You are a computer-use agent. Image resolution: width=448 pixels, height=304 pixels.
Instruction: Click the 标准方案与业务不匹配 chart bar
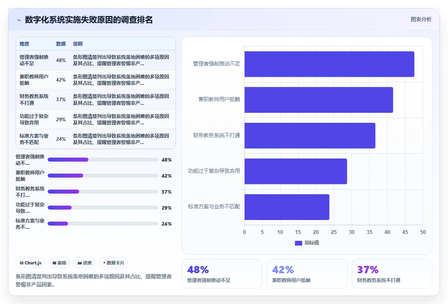pos(287,207)
